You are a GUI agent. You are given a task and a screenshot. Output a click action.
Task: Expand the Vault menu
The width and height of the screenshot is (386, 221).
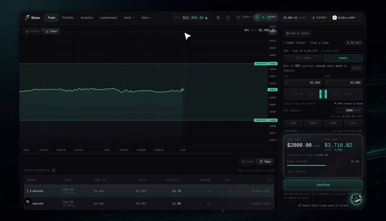click(x=129, y=18)
